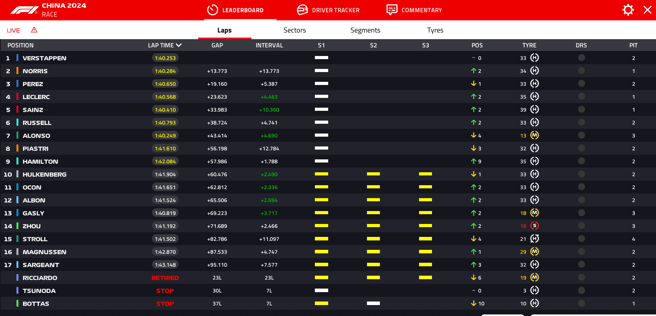Click Stroll's hard tyre icon
The width and height of the screenshot is (656, 316).
[x=535, y=239]
